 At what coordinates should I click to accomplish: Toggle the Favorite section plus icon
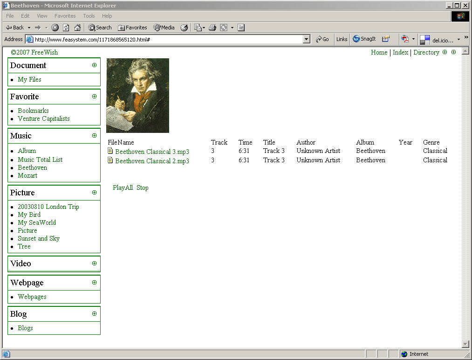[94, 97]
